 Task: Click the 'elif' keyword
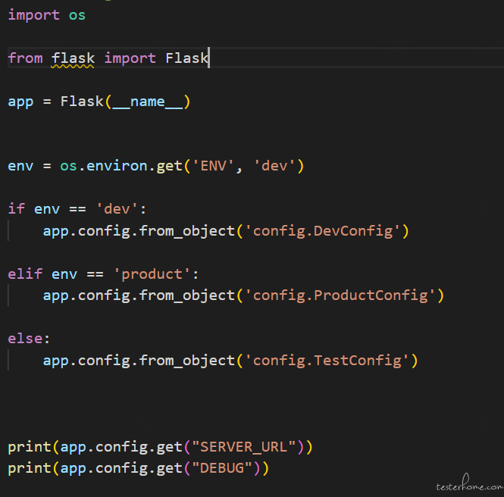click(25, 274)
